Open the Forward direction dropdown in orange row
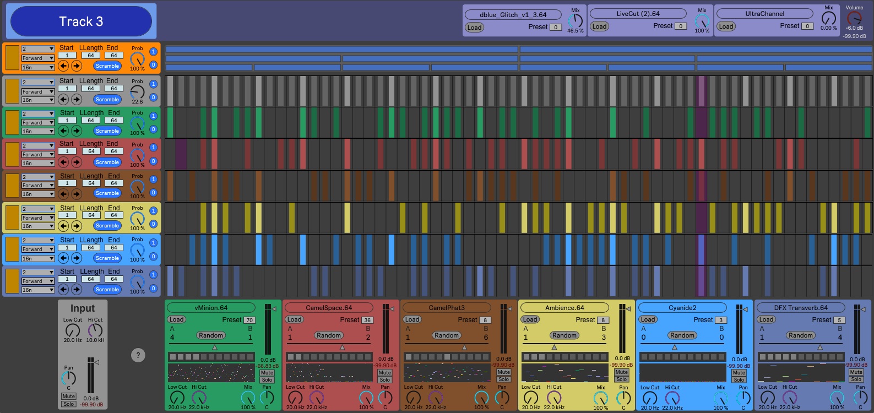Viewport: 874px width, 413px height. tap(37, 58)
